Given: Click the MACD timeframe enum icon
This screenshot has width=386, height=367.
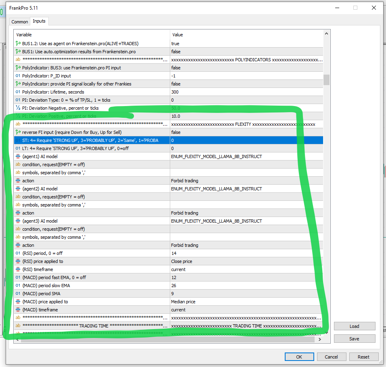Looking at the screenshot, I should (18, 310).
